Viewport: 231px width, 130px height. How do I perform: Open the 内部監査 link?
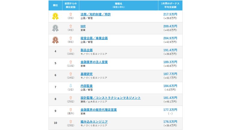coord(86,86)
